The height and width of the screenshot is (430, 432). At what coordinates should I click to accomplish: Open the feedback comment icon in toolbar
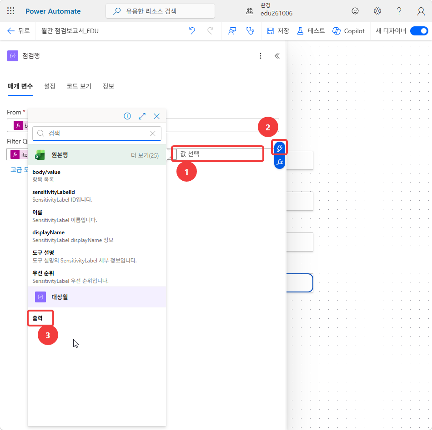click(x=232, y=31)
